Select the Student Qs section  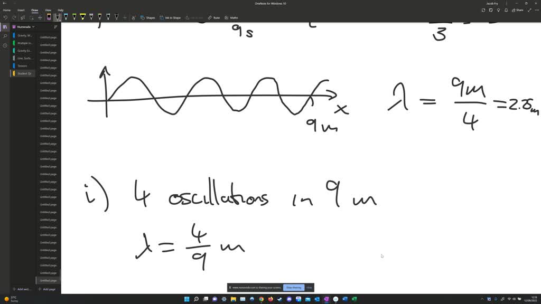coord(23,73)
